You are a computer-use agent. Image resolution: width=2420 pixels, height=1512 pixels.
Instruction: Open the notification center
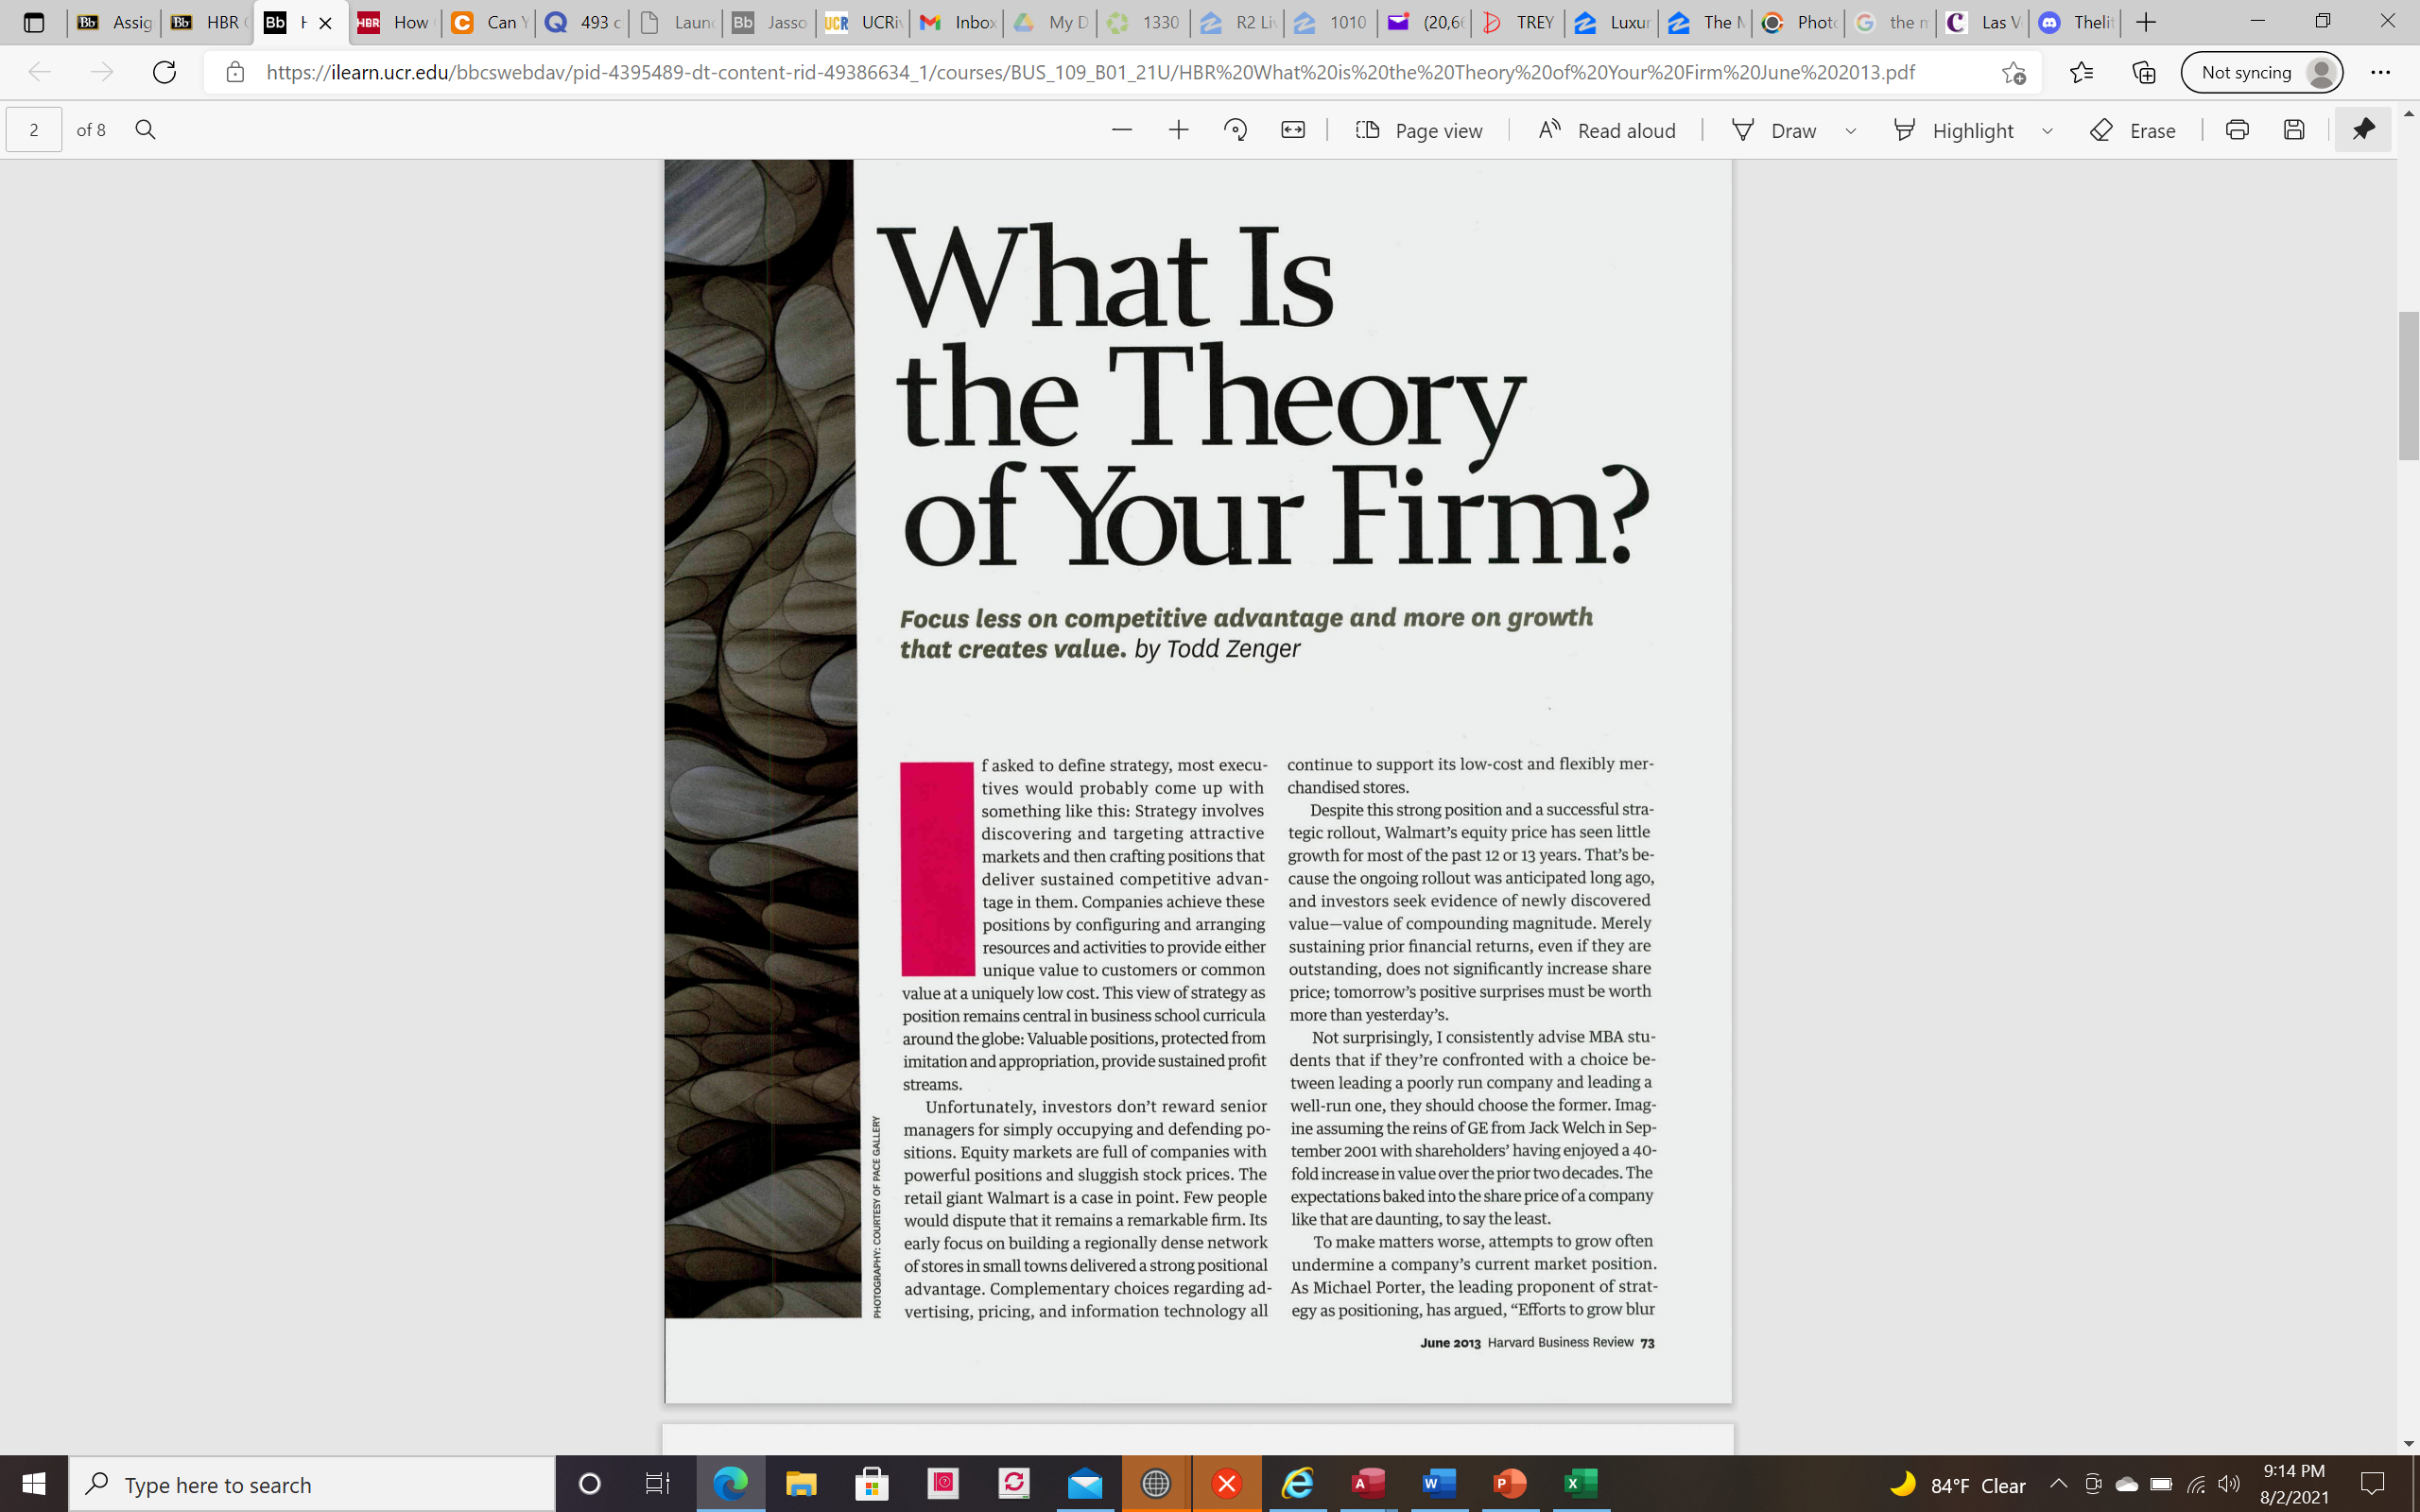point(2372,1484)
